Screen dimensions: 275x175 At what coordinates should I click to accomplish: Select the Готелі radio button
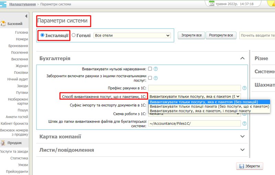[x=74, y=35]
